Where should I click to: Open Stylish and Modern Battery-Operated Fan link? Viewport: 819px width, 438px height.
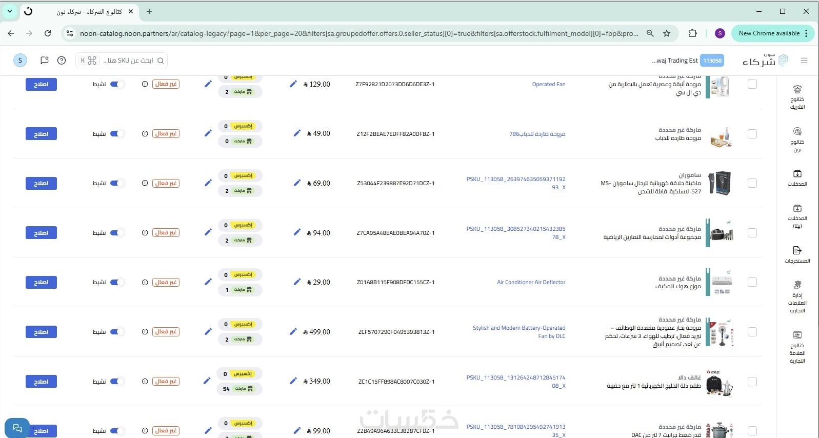(519, 332)
